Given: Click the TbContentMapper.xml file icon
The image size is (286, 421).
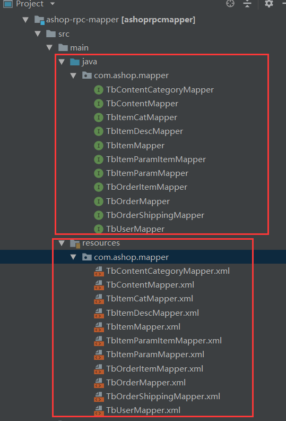Looking at the screenshot, I should pyautogui.click(x=99, y=285).
